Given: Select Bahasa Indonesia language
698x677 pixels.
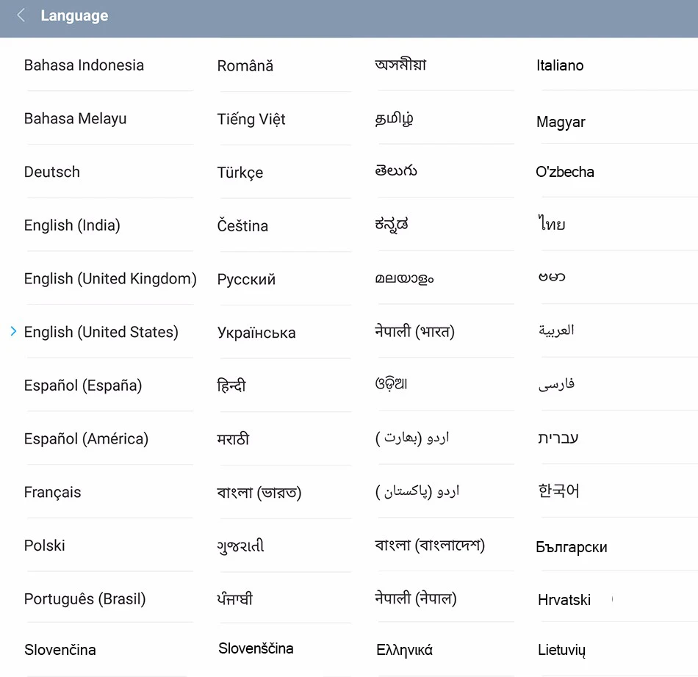Looking at the screenshot, I should 84,65.
